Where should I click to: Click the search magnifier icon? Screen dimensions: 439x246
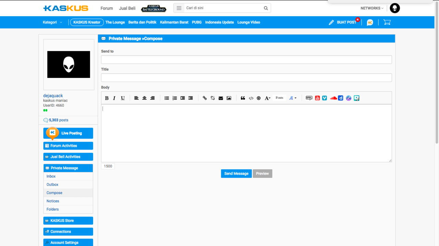[x=266, y=8]
